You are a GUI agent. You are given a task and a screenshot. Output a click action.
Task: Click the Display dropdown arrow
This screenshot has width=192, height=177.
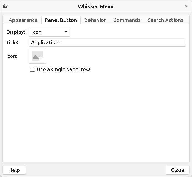(x=66, y=32)
